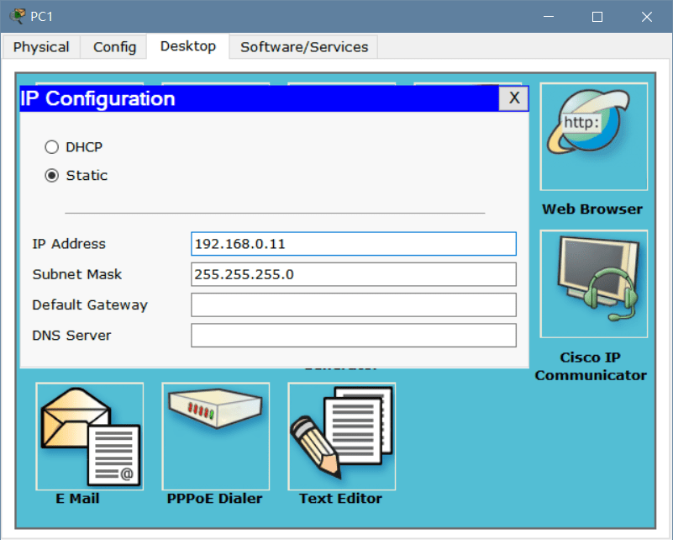Select the DHCP radio button

pos(52,147)
